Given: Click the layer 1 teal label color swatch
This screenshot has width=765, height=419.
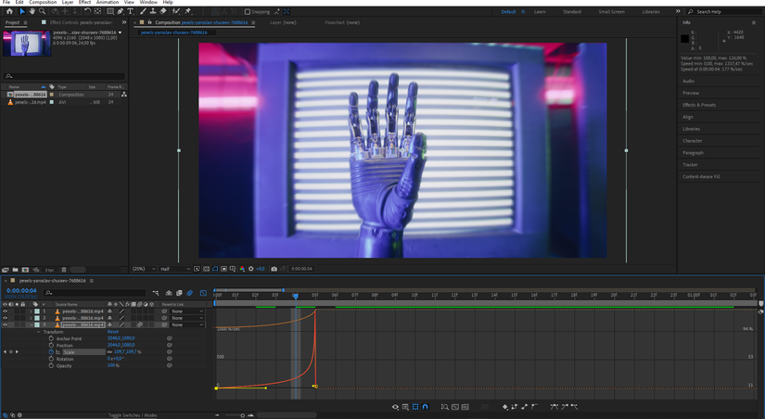Looking at the screenshot, I should tap(37, 311).
